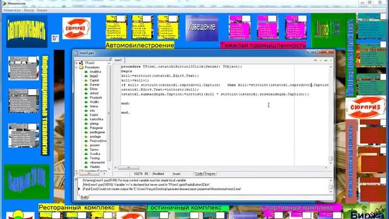The image size is (389, 219).
Task: Click the yellow prozent procedure icon
Action: pyautogui.click(x=86, y=145)
